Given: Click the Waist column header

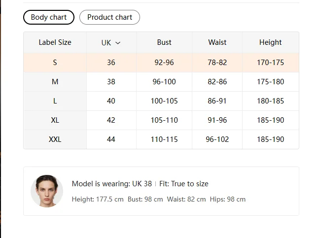Looking at the screenshot, I should click(217, 42).
